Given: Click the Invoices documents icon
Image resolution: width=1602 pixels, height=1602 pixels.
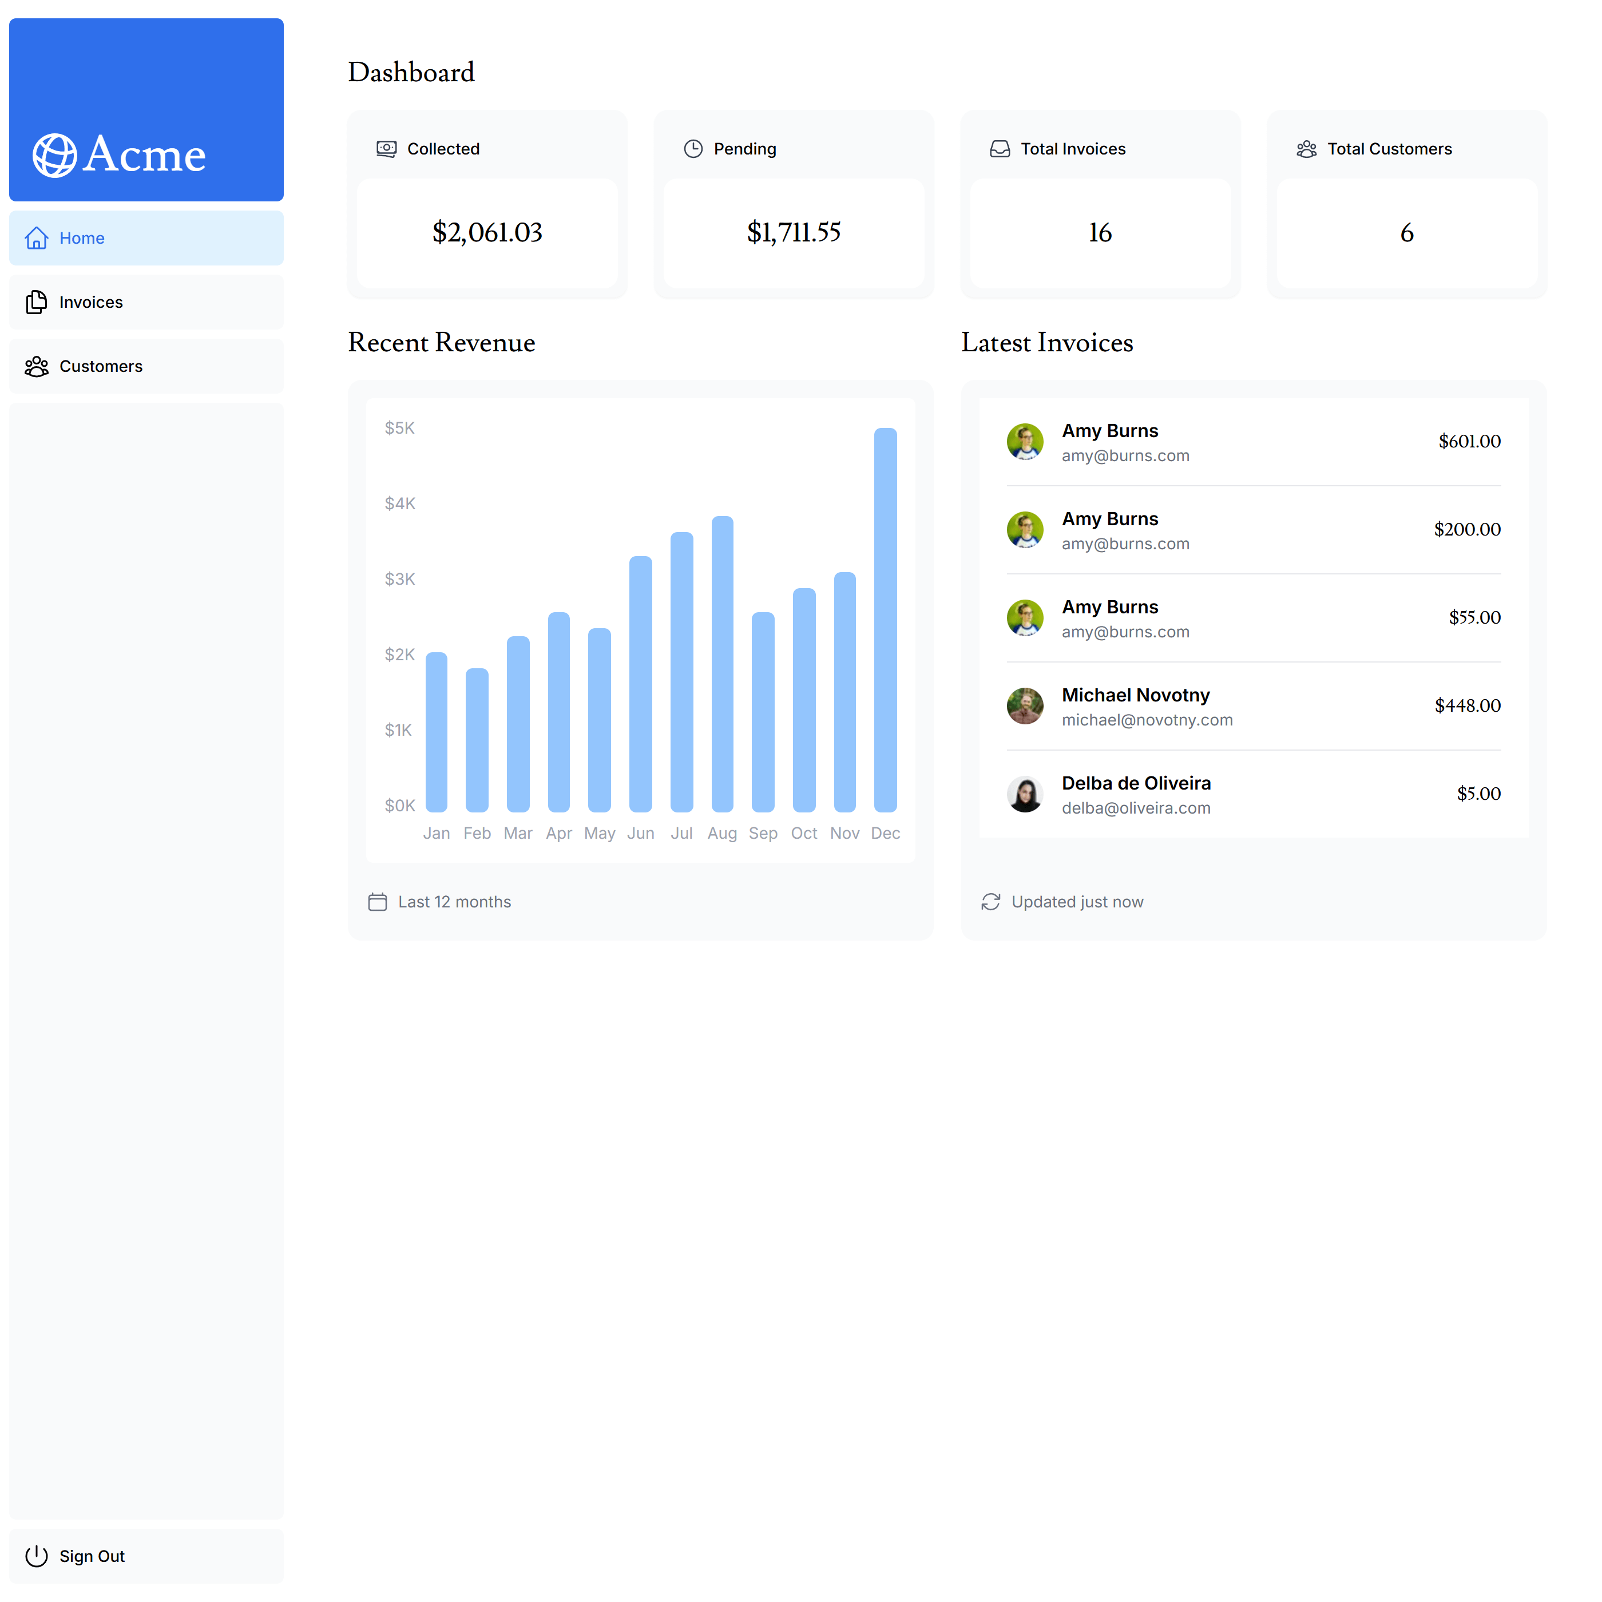Looking at the screenshot, I should pyautogui.click(x=37, y=302).
